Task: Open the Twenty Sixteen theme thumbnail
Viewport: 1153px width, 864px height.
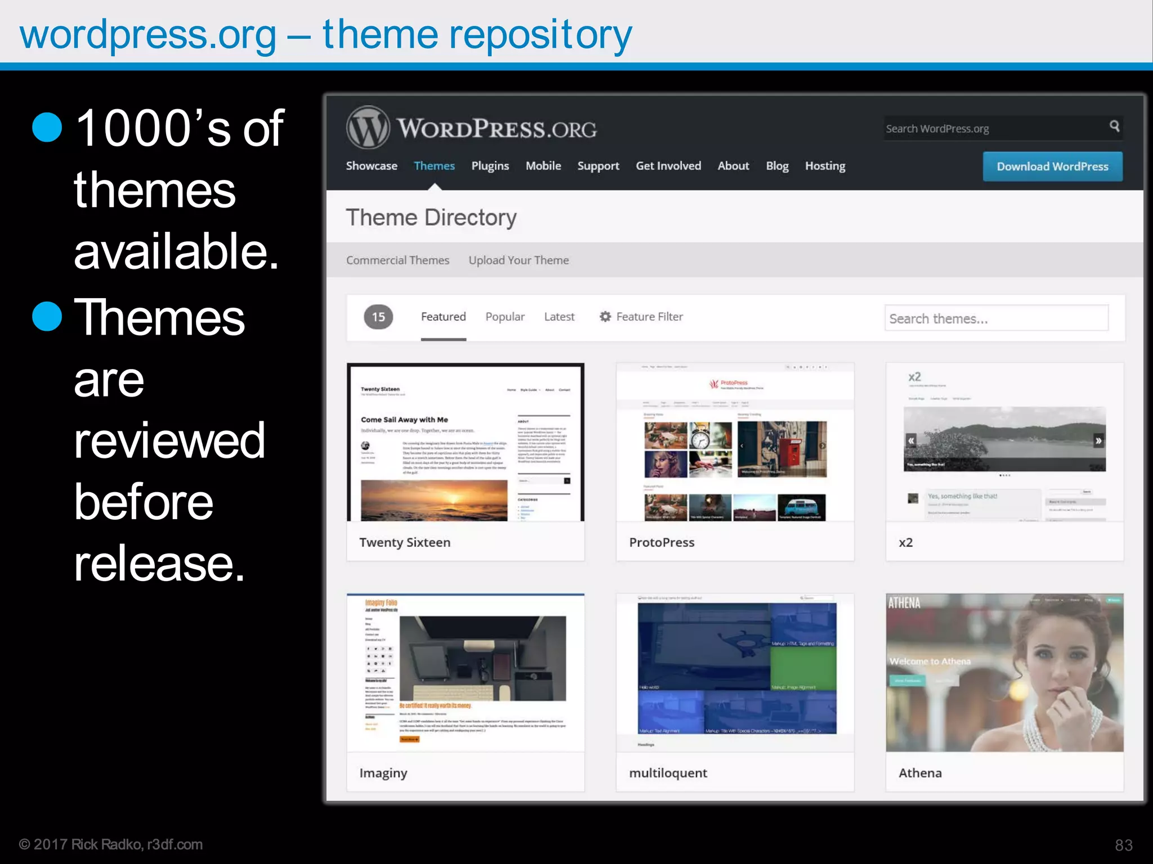Action: pos(466,442)
